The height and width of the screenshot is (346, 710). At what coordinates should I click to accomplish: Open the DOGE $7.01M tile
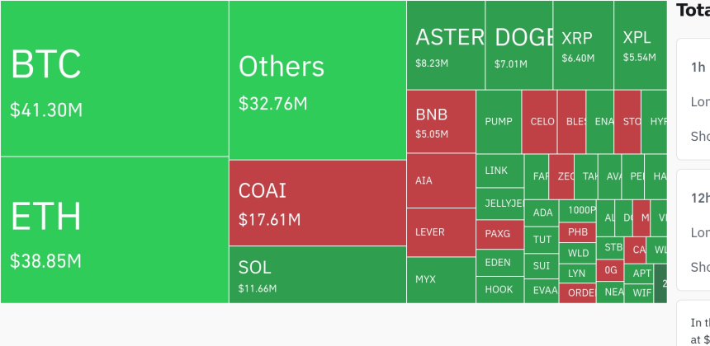click(x=518, y=45)
